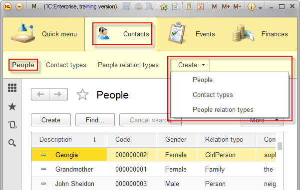The image size is (300, 190).
Task: Switch to the Events section
Action: point(192,34)
